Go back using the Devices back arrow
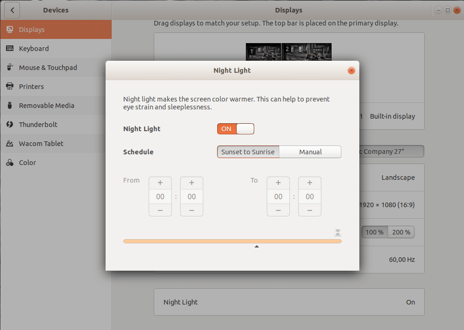This screenshot has width=464, height=330. [12, 10]
